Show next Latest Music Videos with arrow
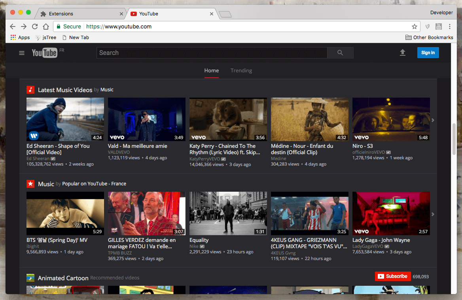The width and height of the screenshot is (462, 300). (433, 120)
